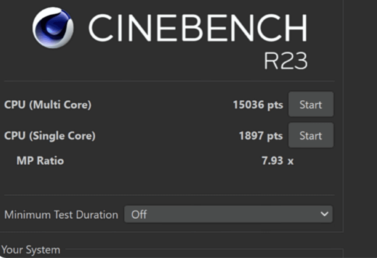This screenshot has width=377, height=258.
Task: Click the Cinebench sphere logo icon
Action: [x=53, y=29]
